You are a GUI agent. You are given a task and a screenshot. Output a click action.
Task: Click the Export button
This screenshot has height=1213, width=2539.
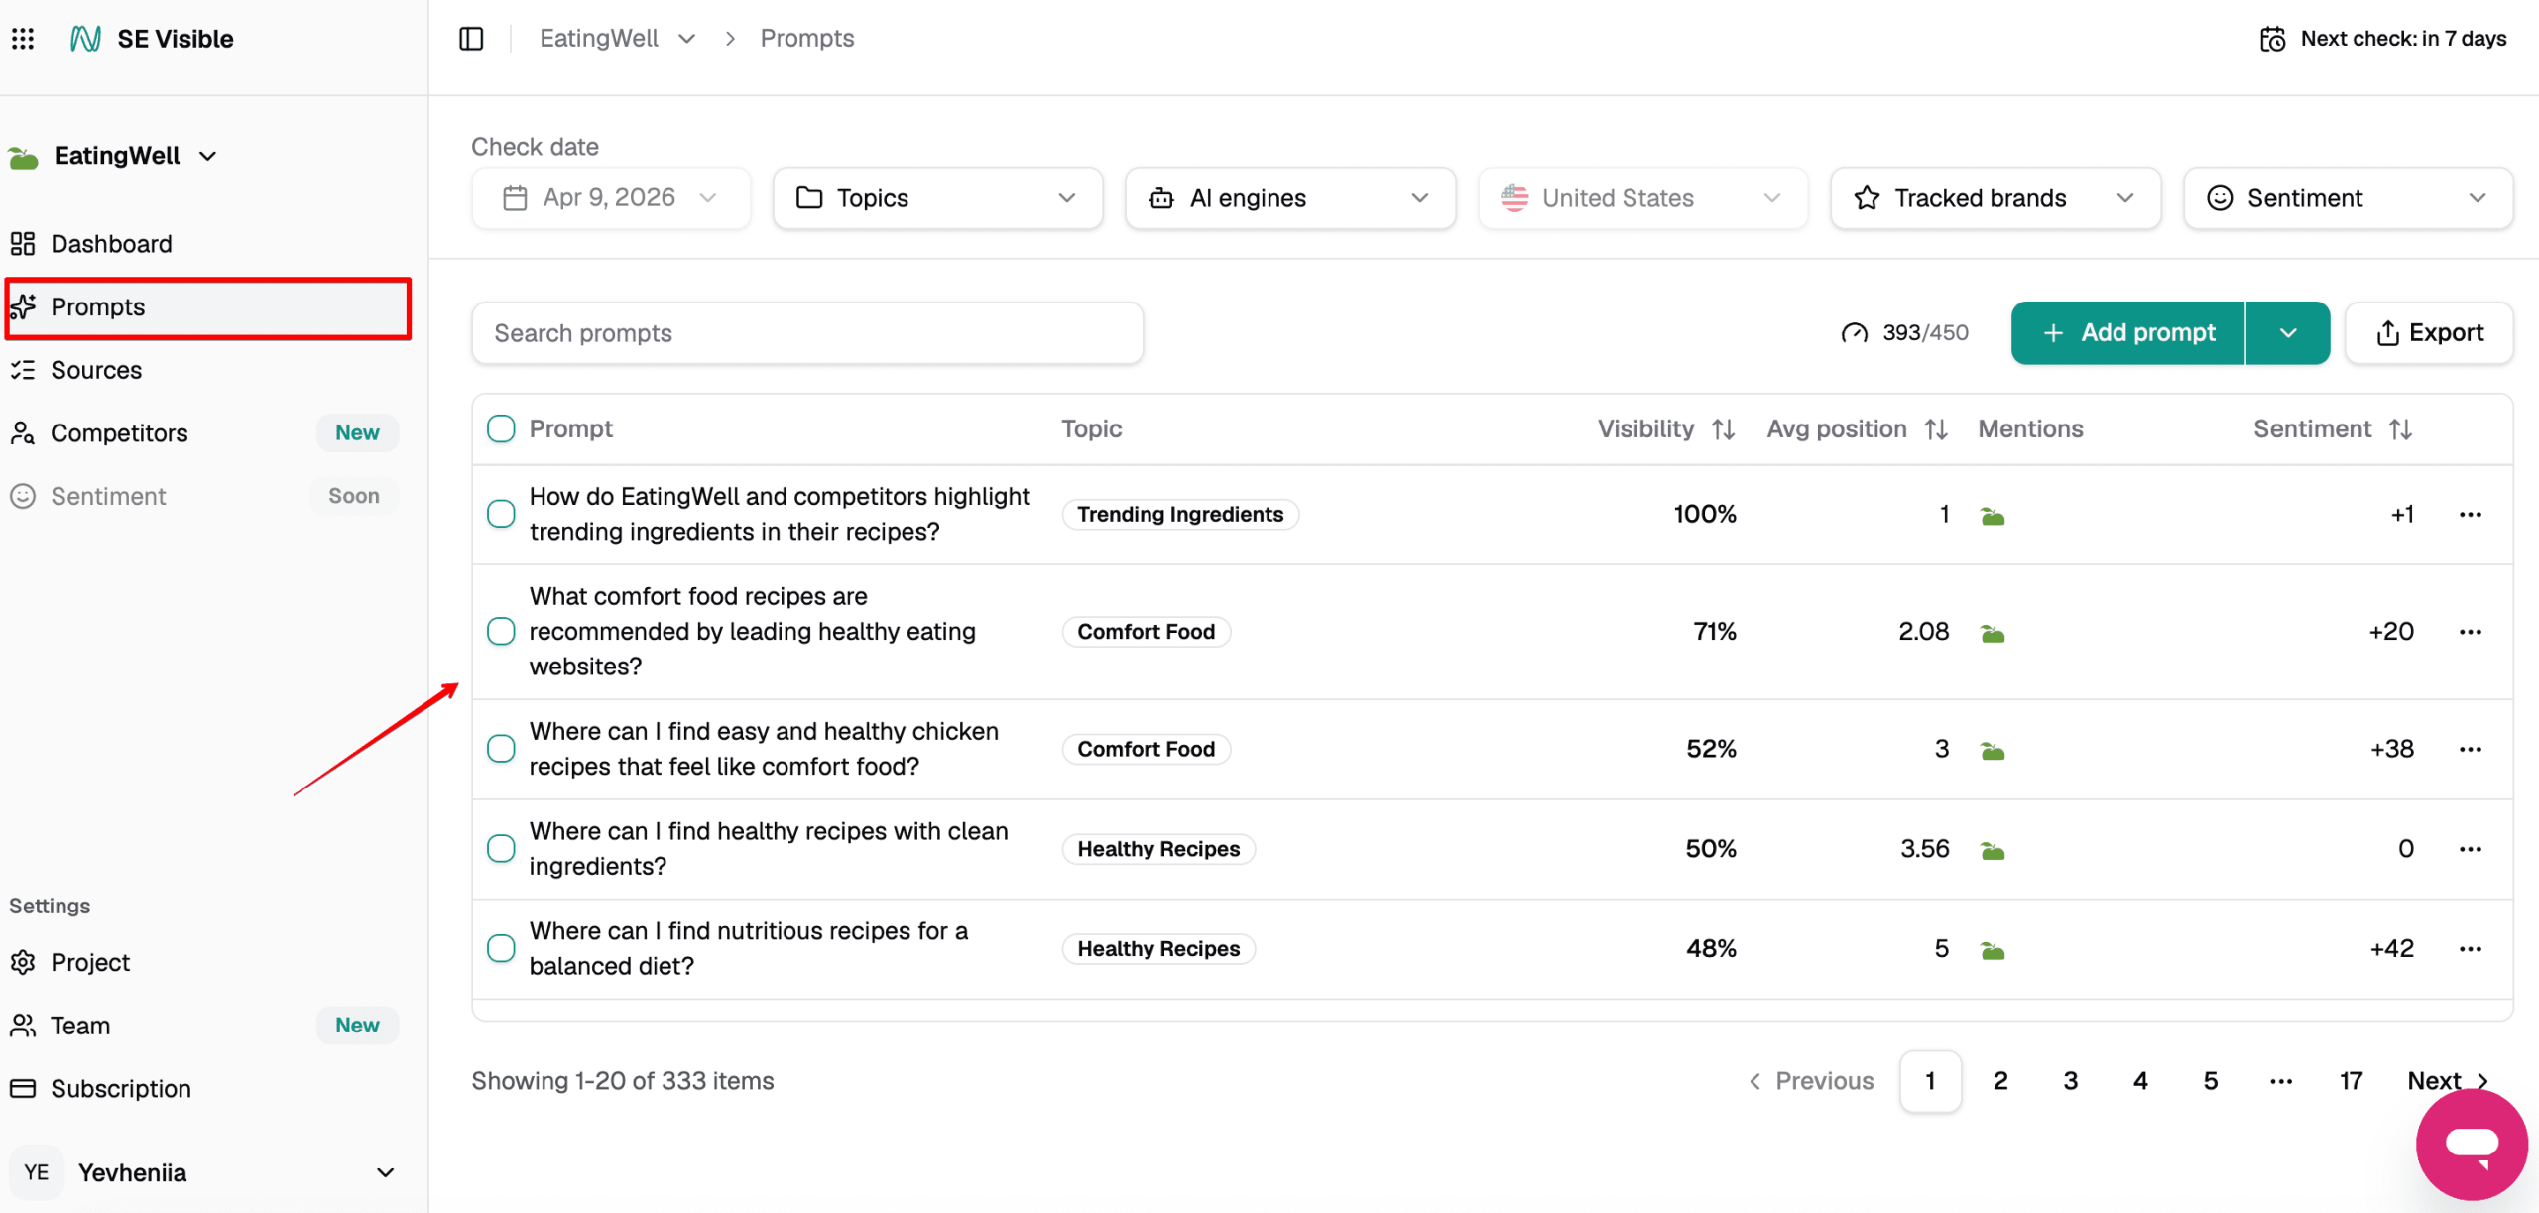click(2429, 333)
